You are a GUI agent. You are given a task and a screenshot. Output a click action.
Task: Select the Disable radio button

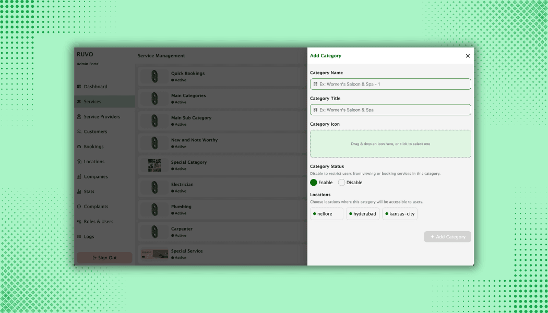342,183
